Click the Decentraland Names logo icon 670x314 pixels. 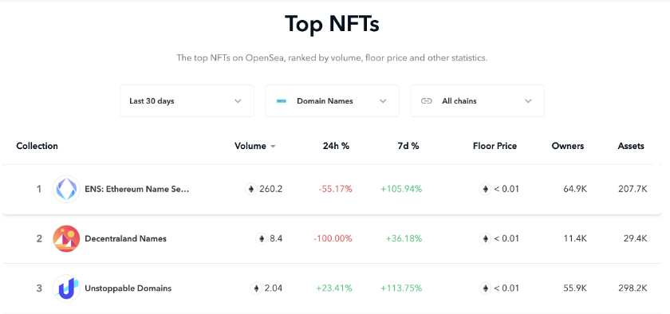pyautogui.click(x=66, y=238)
